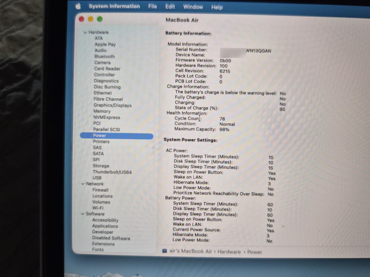Viewport: 370px width, 277px height.
Task: Click the Cycle Count value 78
Action: pos(222,119)
